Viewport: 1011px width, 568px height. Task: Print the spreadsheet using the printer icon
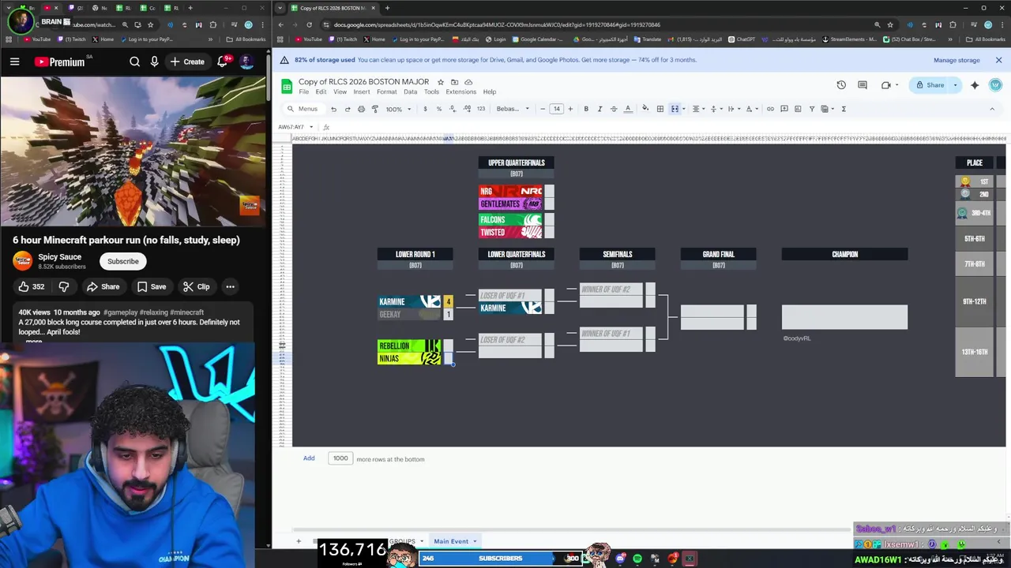pos(361,109)
